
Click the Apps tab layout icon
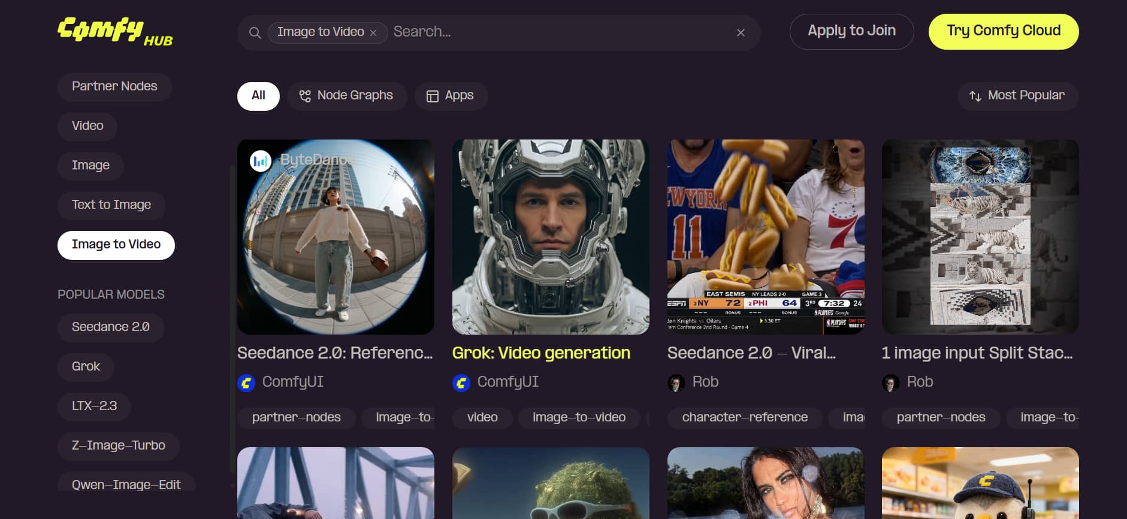432,96
